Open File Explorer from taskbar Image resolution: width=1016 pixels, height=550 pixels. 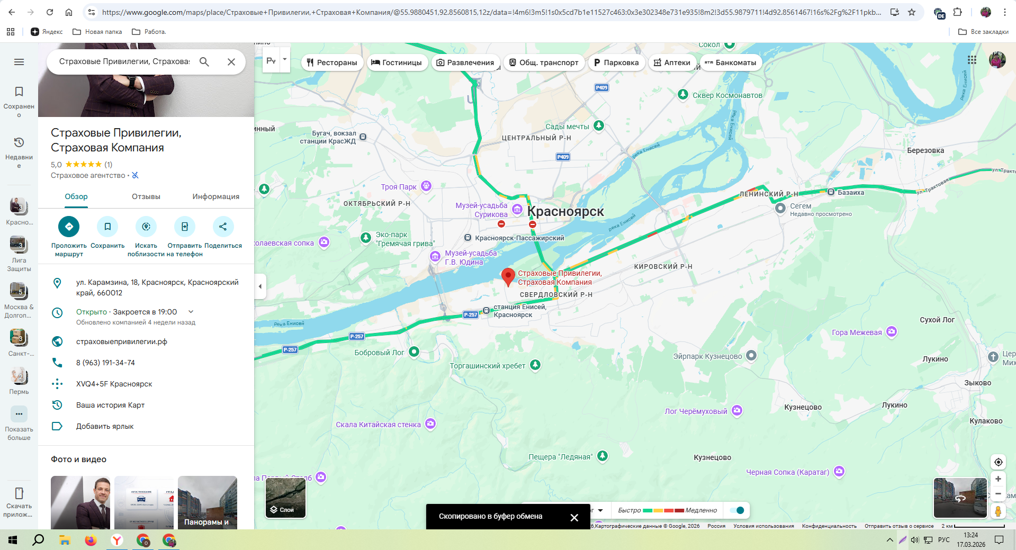pyautogui.click(x=65, y=540)
